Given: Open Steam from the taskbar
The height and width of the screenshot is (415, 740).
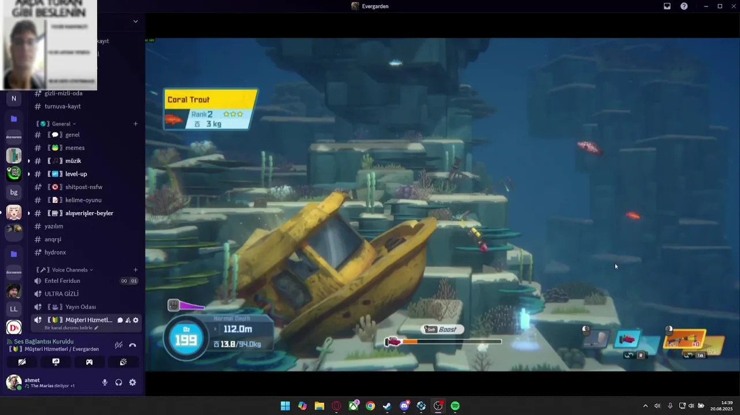Looking at the screenshot, I should click(x=387, y=406).
